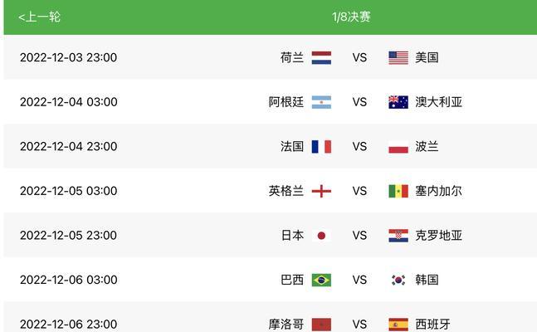Select the 1/8决赛 round header
Viewport: 537px width, 332px height.
pyautogui.click(x=351, y=17)
